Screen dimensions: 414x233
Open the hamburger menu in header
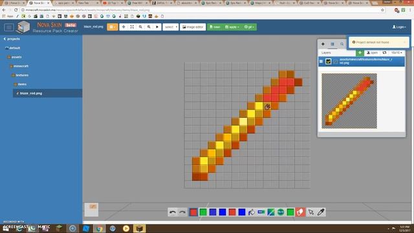click(8, 27)
